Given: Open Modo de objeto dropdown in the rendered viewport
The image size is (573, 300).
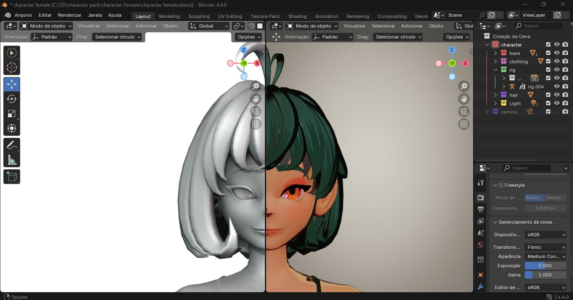Looking at the screenshot, I should pyautogui.click(x=312, y=26).
